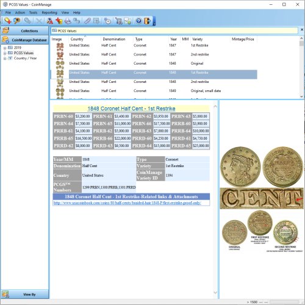305x305 pixels.
Task: Click the status bar zoom slider
Action: pos(284,302)
